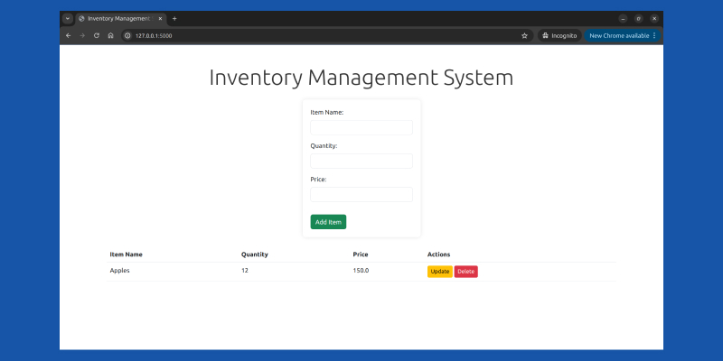
Task: Switch to the Inventory Management tab
Action: (117, 18)
